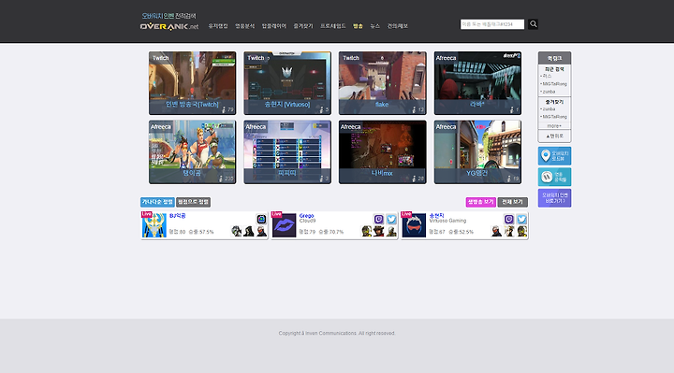
Task: Select the highlighted 방송 menu item
Action: click(x=358, y=26)
